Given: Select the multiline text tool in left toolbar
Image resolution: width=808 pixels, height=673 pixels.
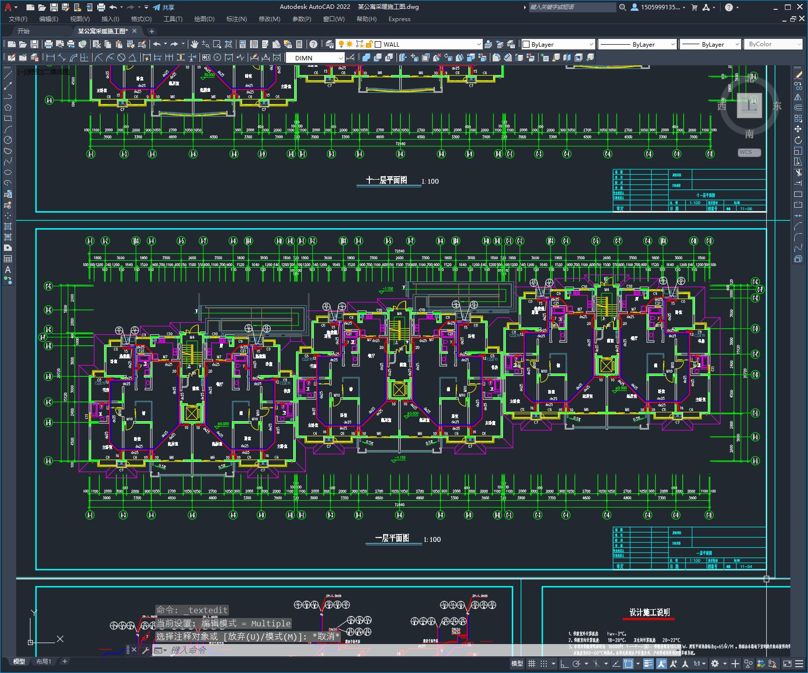Looking at the screenshot, I should [7, 269].
